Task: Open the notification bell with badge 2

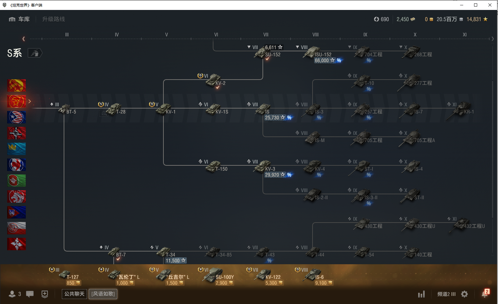Action: [485, 293]
